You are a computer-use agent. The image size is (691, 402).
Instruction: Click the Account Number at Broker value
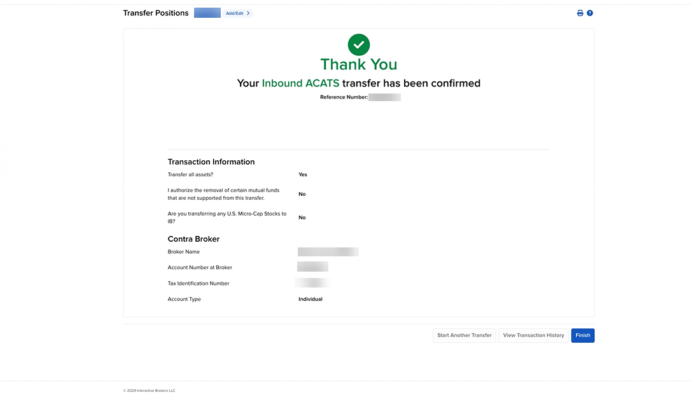pos(312,267)
